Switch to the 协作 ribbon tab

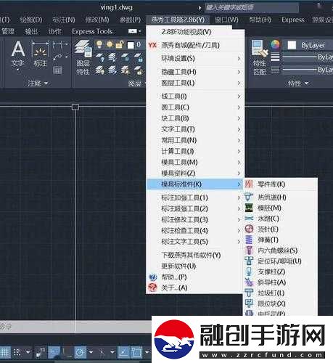click(x=55, y=31)
